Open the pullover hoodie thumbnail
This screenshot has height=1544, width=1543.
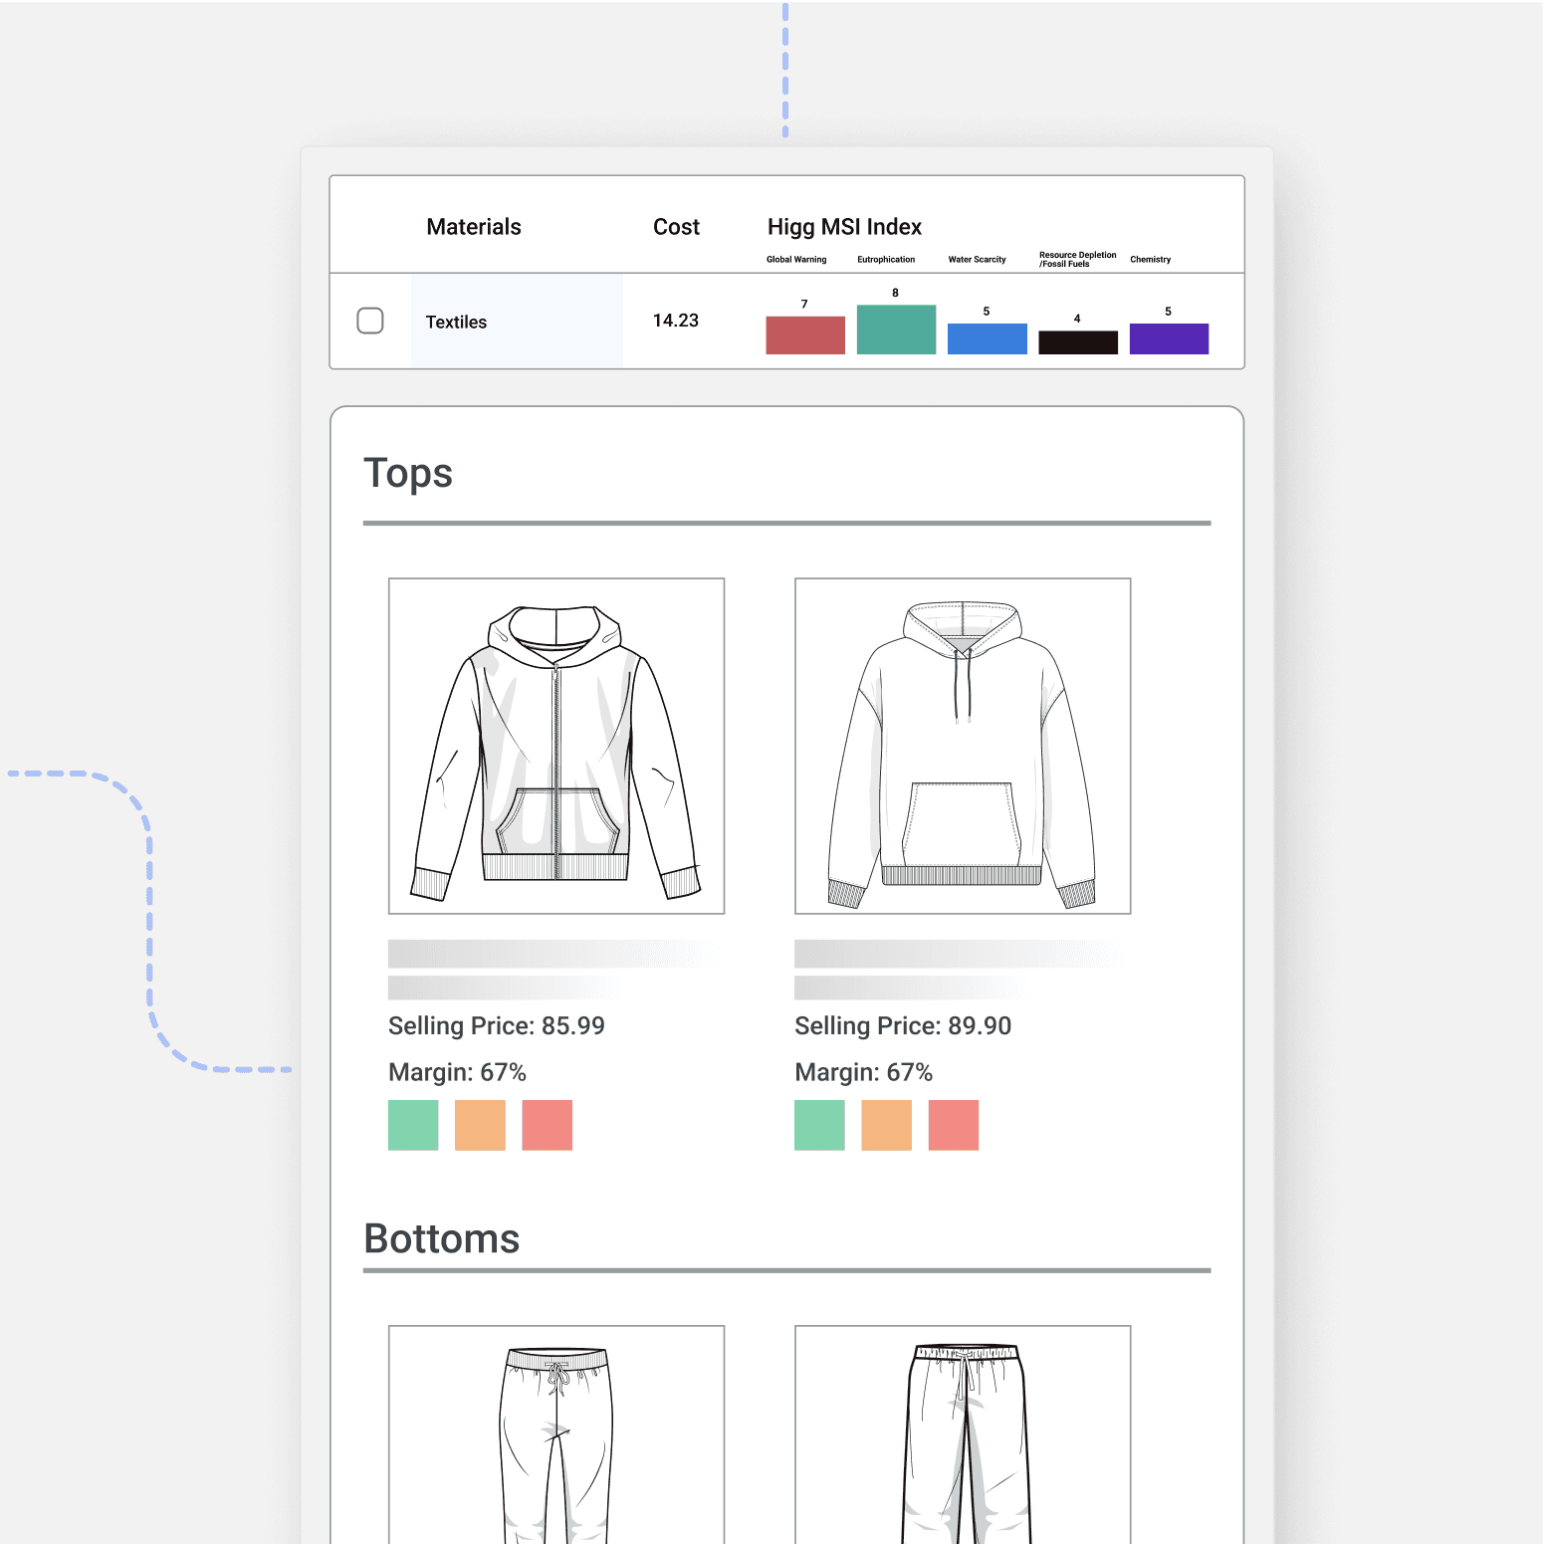[963, 746]
